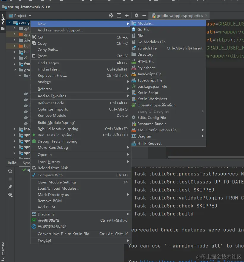Open Project panel settings gear

click(x=136, y=15)
